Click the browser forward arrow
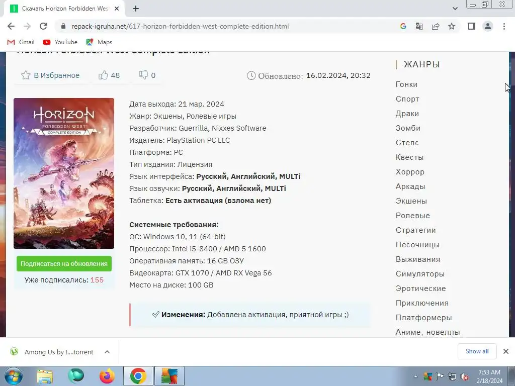Image resolution: width=515 pixels, height=386 pixels. [x=27, y=26]
